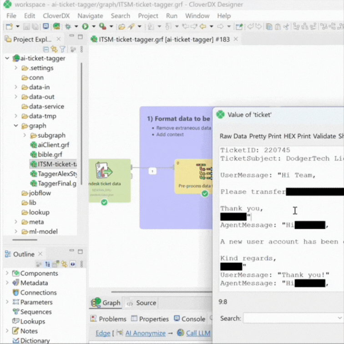The height and width of the screenshot is (344, 344).
Task: Click the Collapse All icon in Project Explorer
Action: 46,49
